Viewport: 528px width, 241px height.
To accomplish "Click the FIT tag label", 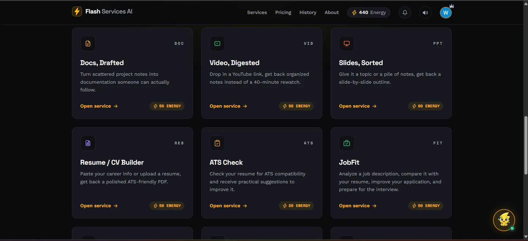I will pos(438,143).
